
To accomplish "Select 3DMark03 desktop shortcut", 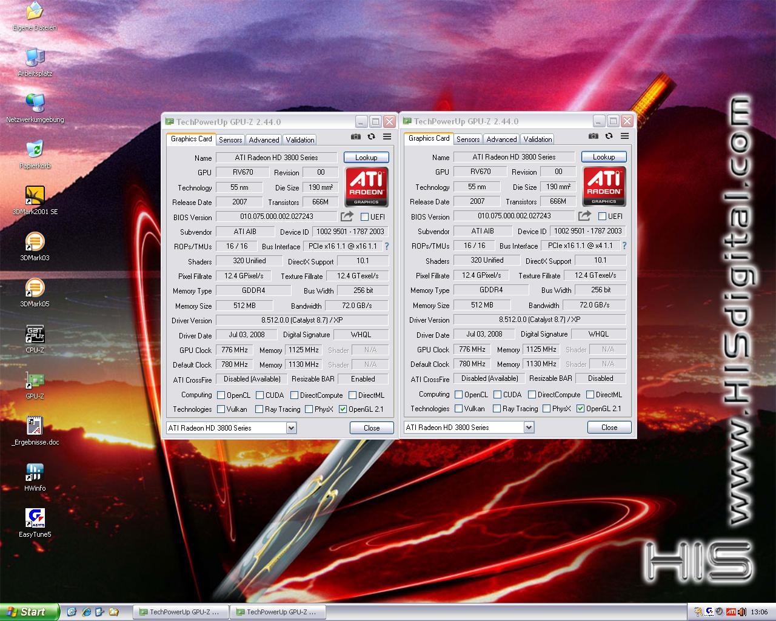I will pyautogui.click(x=35, y=241).
